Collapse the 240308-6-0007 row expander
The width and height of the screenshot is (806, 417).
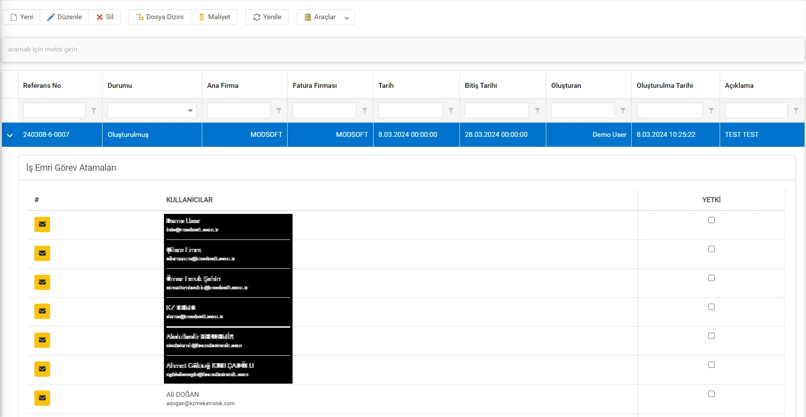10,135
